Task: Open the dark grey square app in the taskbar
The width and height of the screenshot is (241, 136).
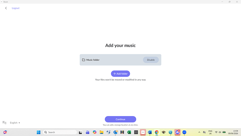Action: 136,132
